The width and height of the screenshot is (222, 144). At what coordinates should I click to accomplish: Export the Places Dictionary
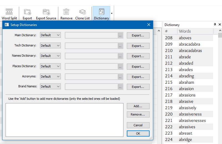(x=138, y=67)
